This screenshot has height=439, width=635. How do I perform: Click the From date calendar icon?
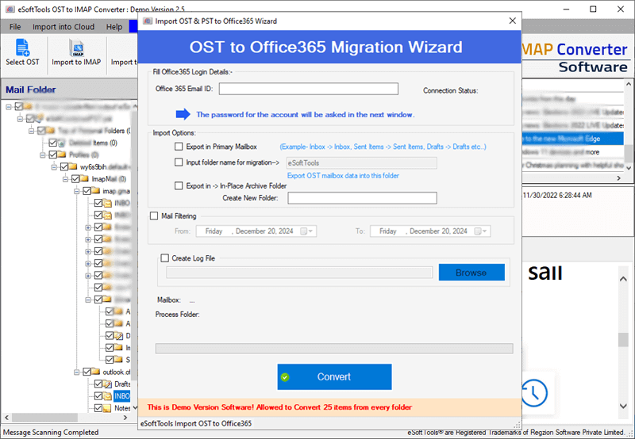click(303, 231)
